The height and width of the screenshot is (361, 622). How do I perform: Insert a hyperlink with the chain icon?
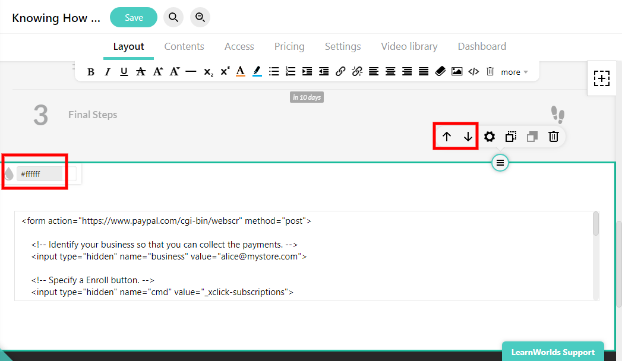(340, 71)
